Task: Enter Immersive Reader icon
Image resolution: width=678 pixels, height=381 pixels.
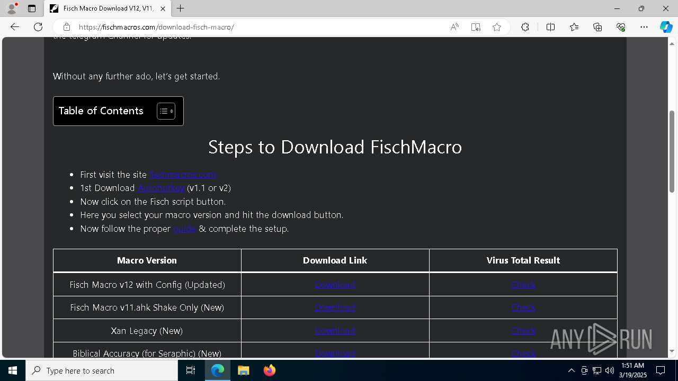Action: click(476, 27)
